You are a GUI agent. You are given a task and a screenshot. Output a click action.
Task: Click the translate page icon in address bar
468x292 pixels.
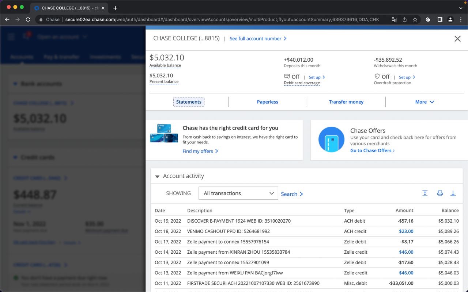(x=394, y=20)
